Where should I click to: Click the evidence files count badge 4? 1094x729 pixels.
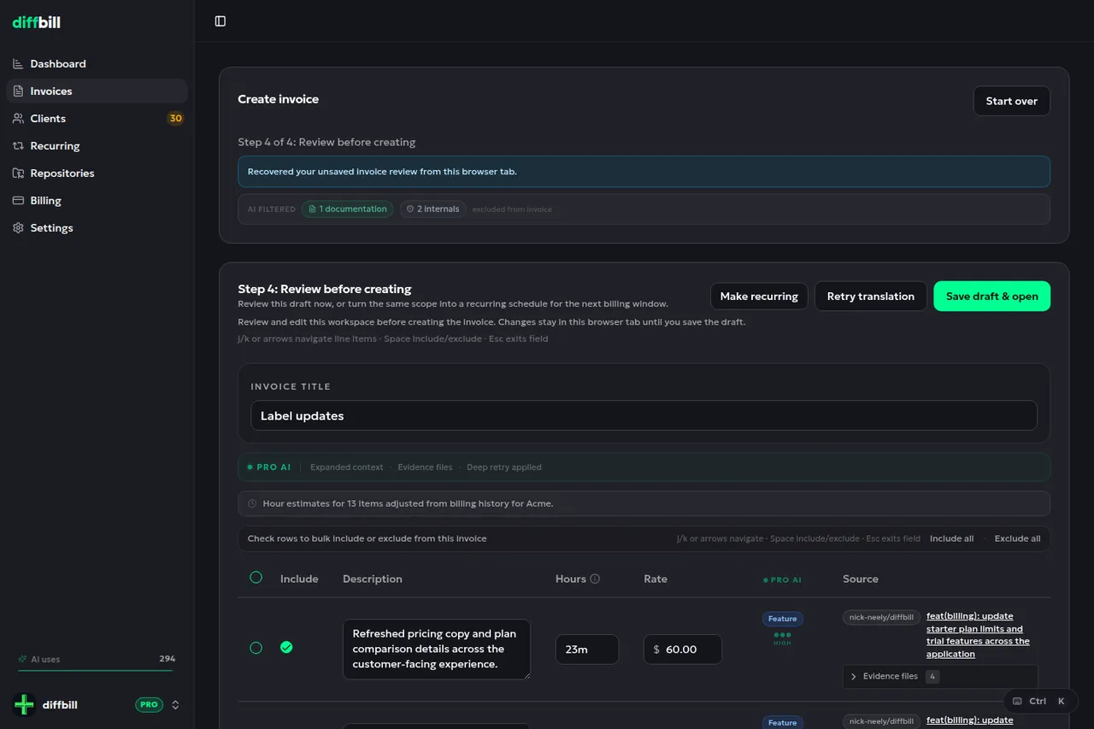point(932,676)
